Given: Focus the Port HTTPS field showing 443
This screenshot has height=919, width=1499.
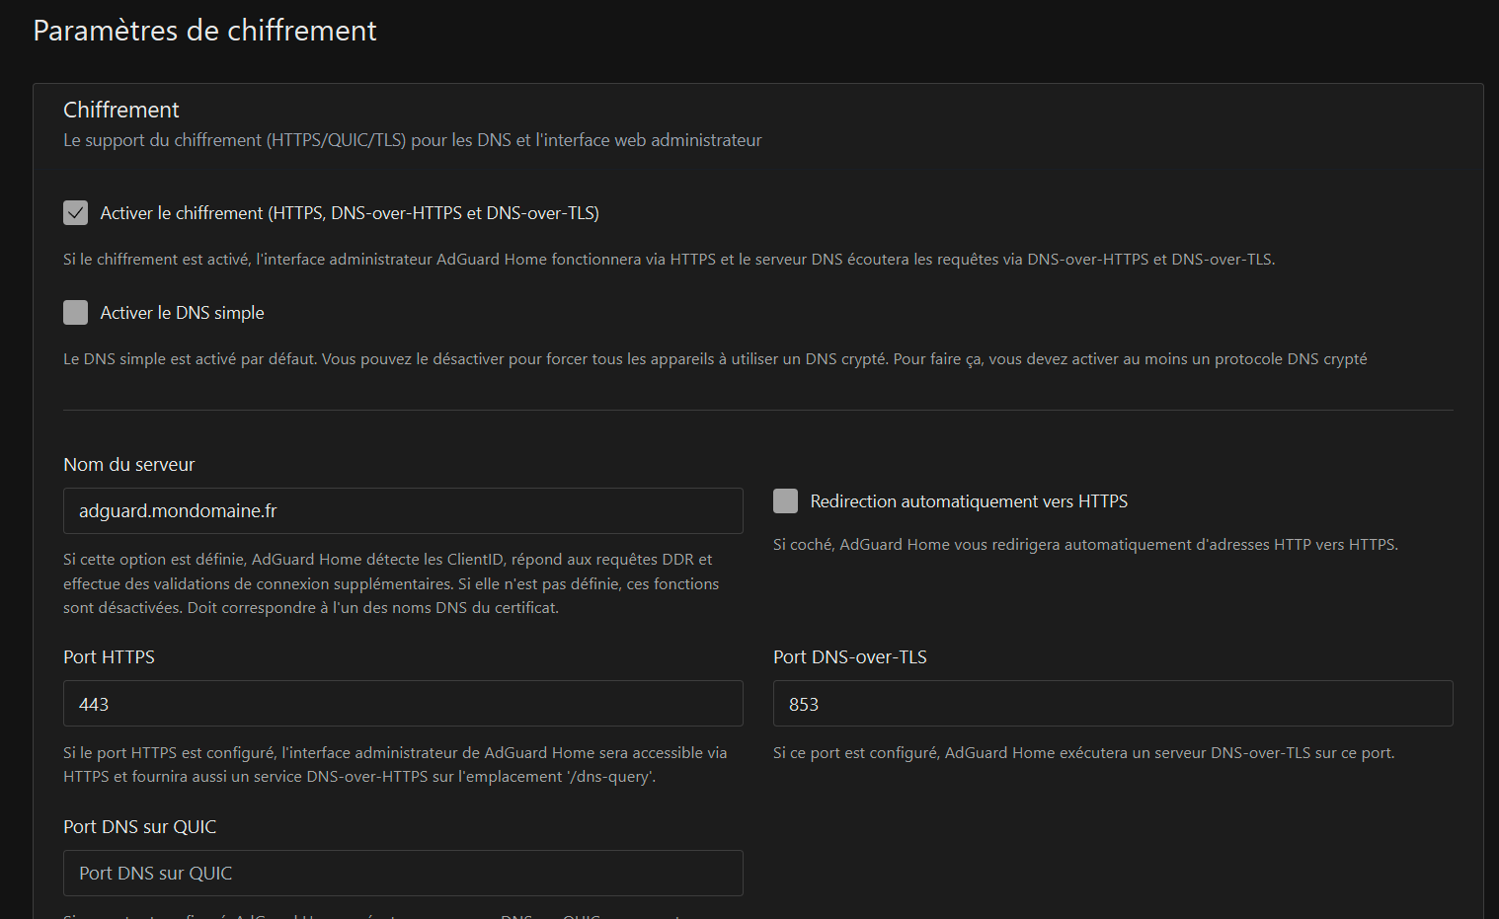Looking at the screenshot, I should pos(403,704).
